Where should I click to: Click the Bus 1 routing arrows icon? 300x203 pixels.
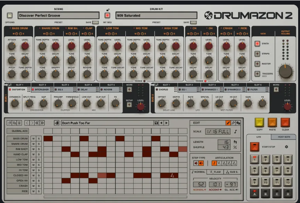10,85
